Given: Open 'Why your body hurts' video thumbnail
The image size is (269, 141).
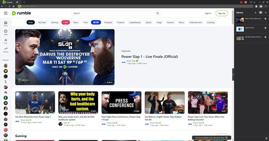Looking at the screenshot, I should coord(78,102).
